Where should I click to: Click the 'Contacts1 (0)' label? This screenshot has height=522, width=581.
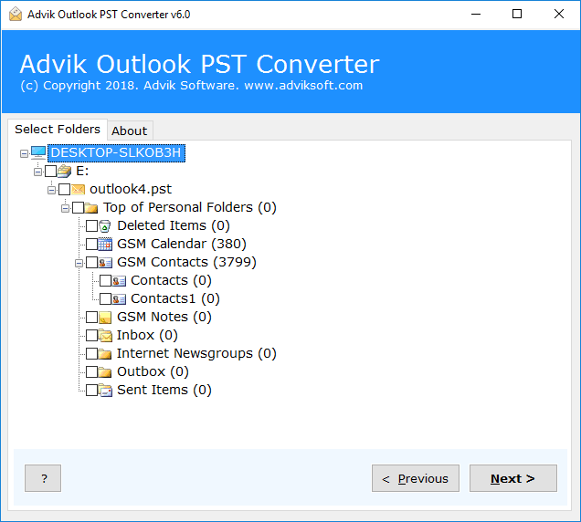pos(175,298)
